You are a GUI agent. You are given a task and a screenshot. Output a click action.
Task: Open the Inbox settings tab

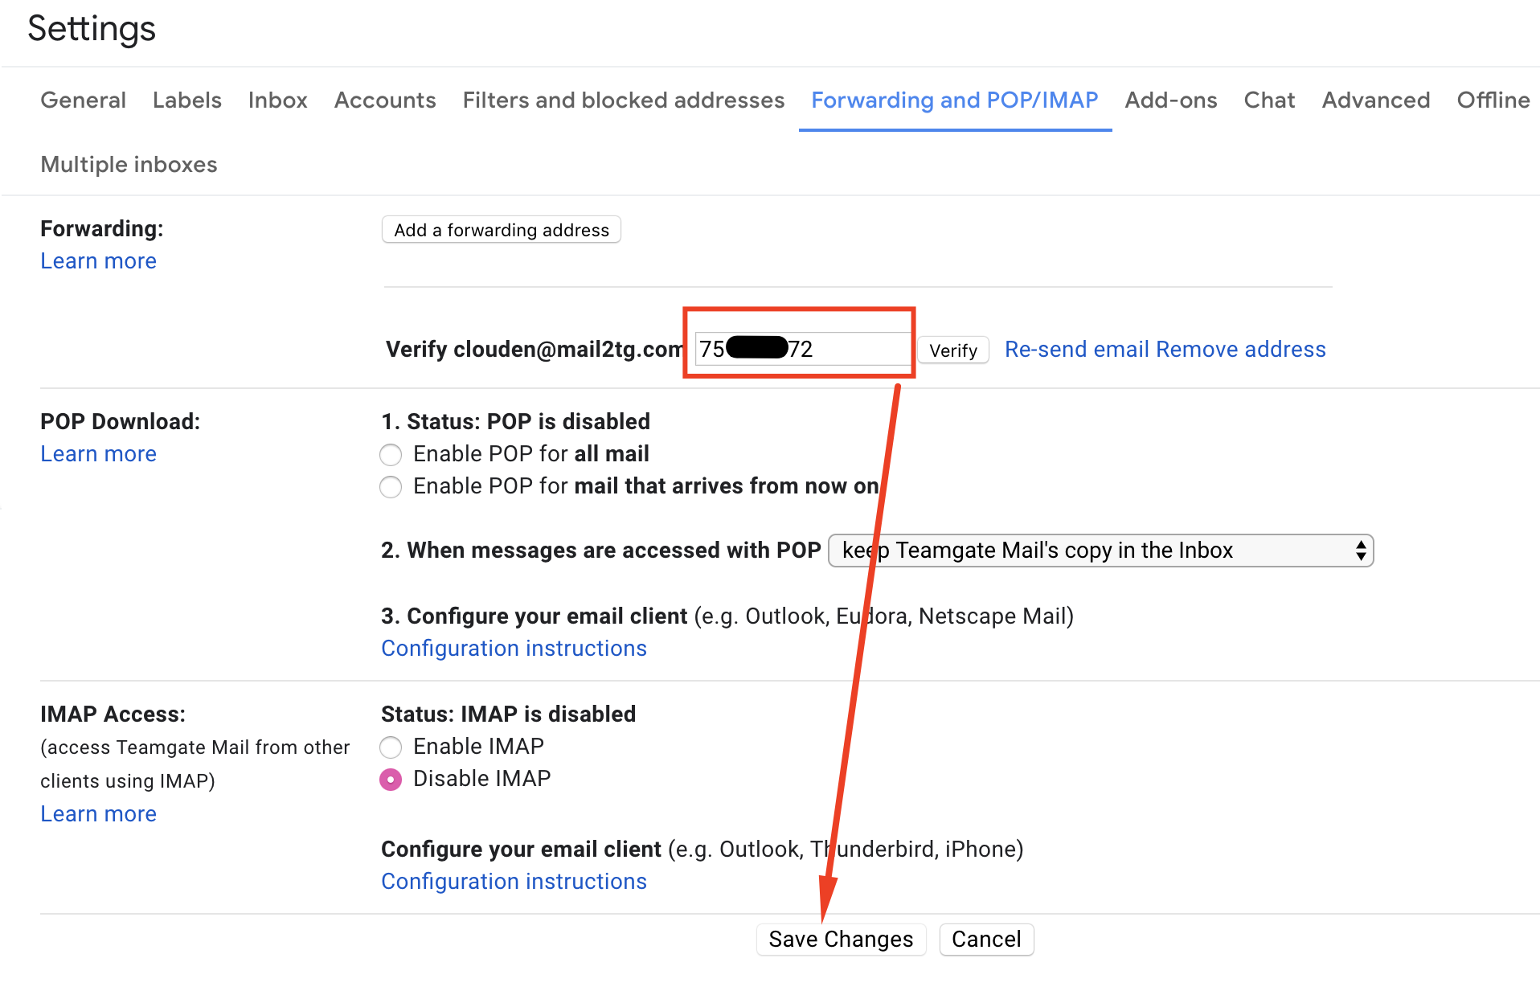pos(277,100)
